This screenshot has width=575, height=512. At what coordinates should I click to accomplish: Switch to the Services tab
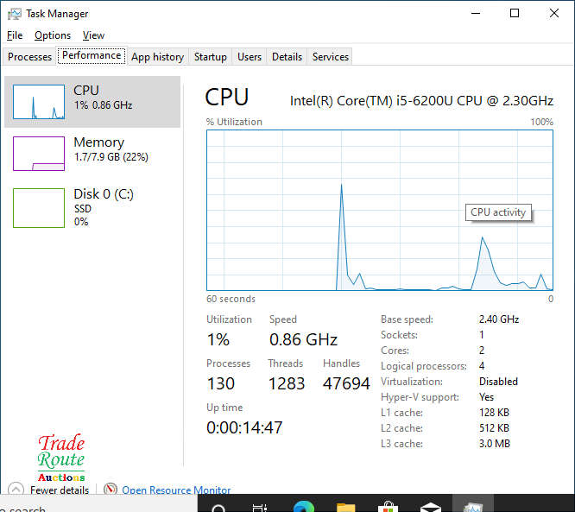tap(330, 57)
